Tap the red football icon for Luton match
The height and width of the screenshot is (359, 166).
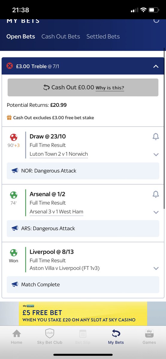14,137
